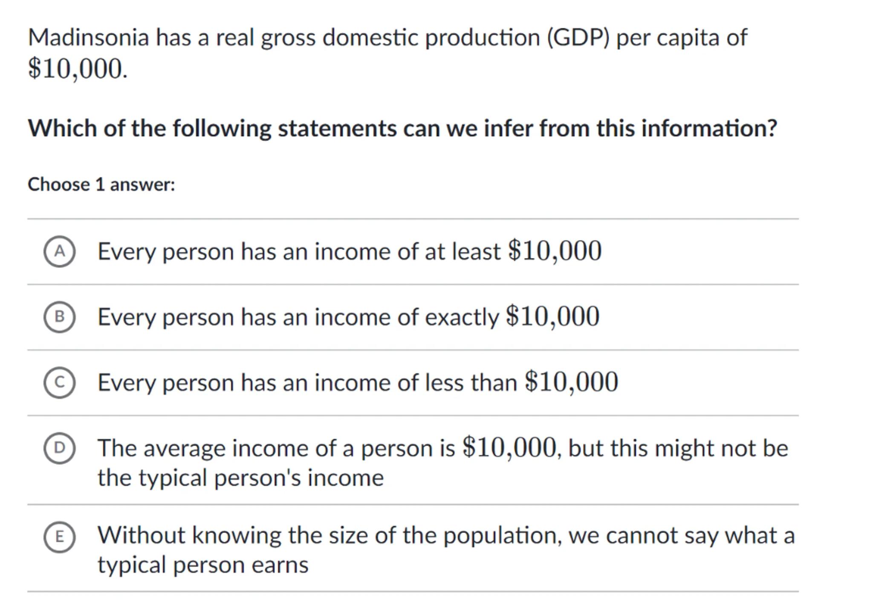The image size is (873, 610).
Task: Click the $10,000 amount in option B
Action: coord(552,317)
